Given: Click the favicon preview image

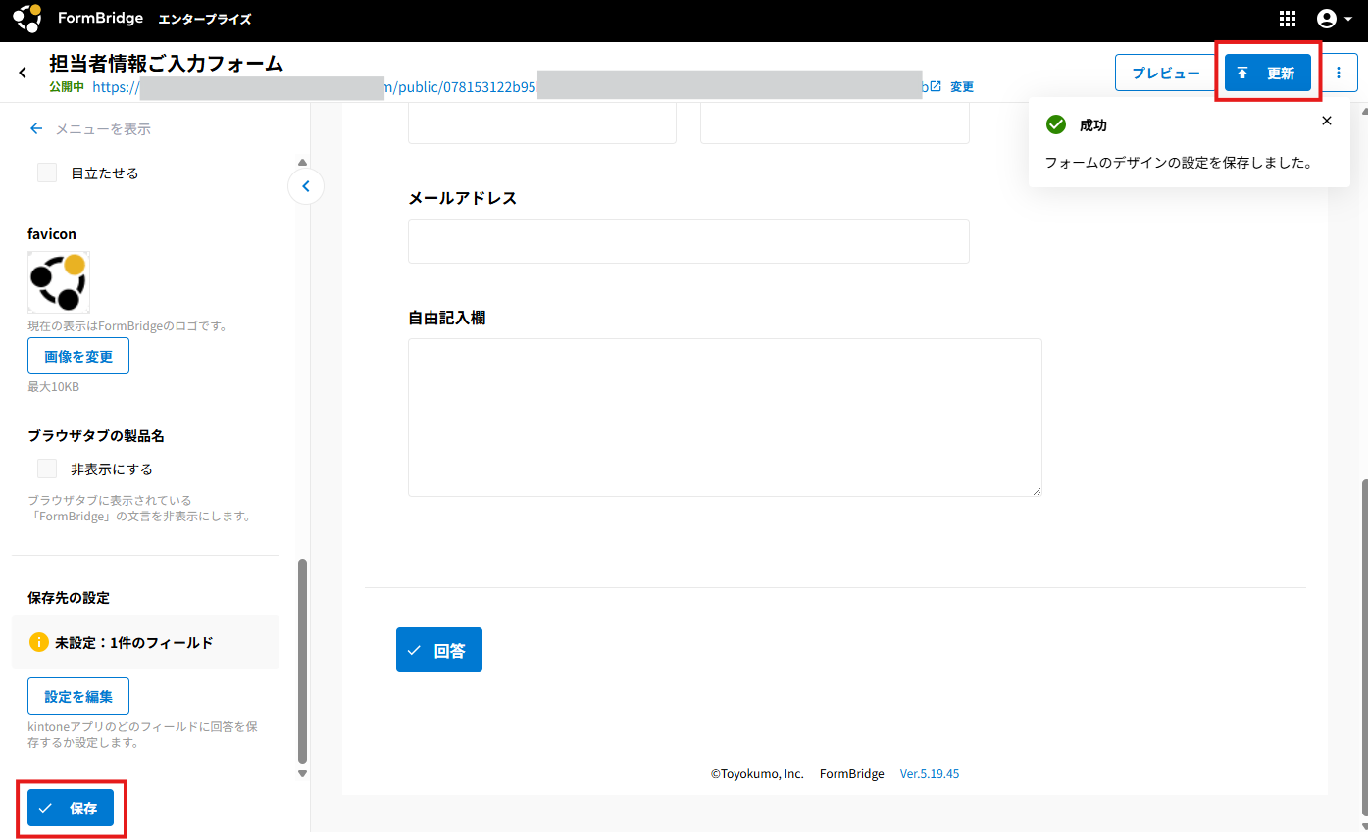Looking at the screenshot, I should click(x=59, y=282).
